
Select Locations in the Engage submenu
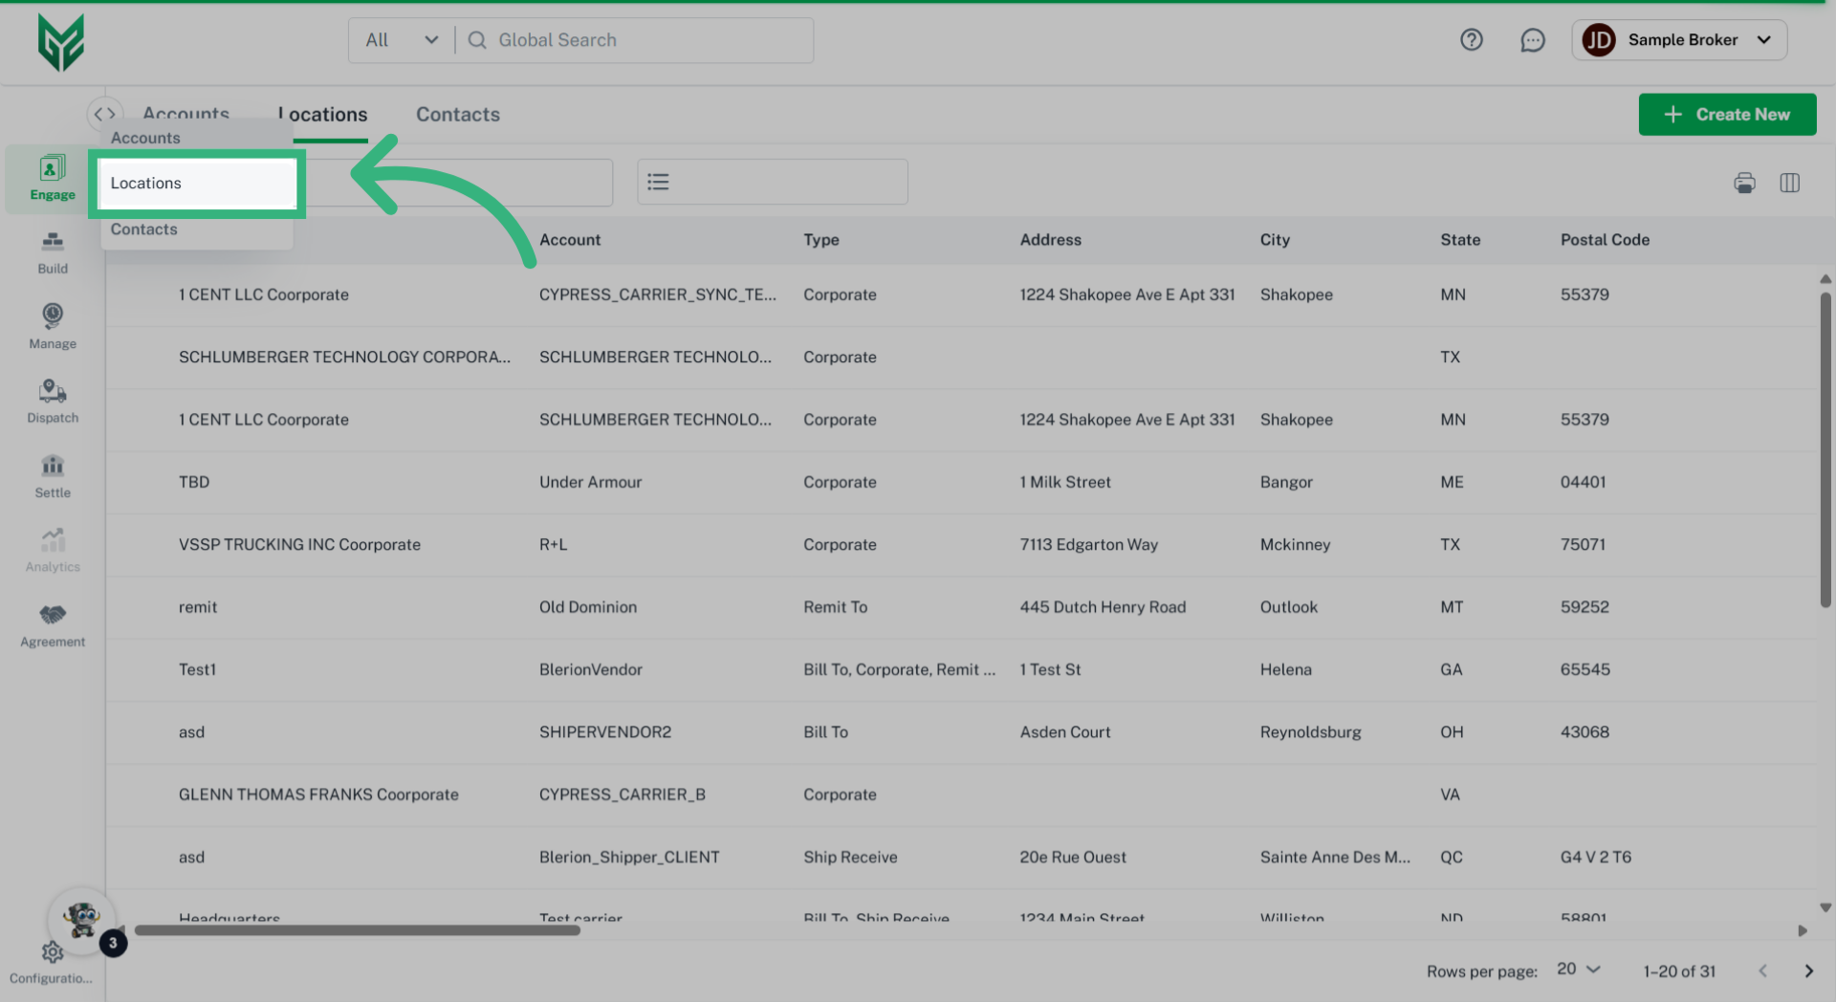pyautogui.click(x=197, y=184)
